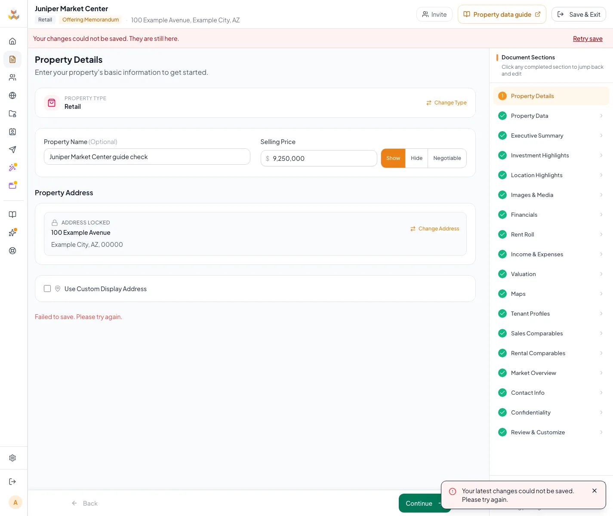
Task: Jump to Maps section
Action: [x=551, y=294]
